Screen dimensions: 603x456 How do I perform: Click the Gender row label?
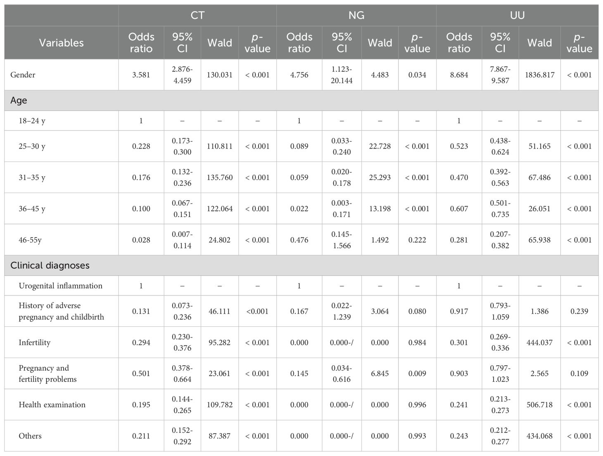click(23, 75)
